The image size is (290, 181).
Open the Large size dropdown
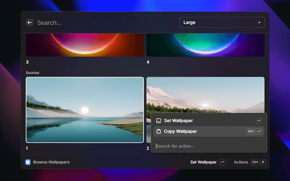[222, 22]
